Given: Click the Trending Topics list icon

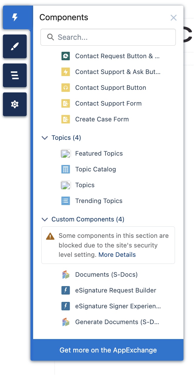Looking at the screenshot, I should [66, 201].
